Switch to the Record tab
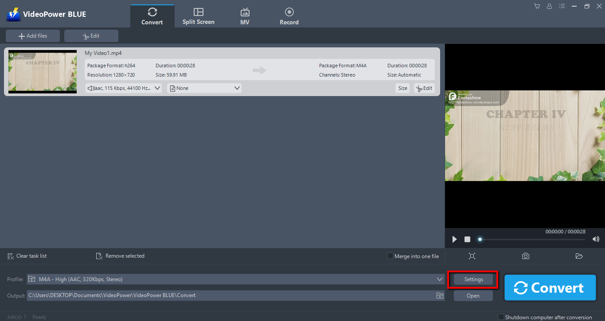Screen dimensions: 605x321 [289, 16]
